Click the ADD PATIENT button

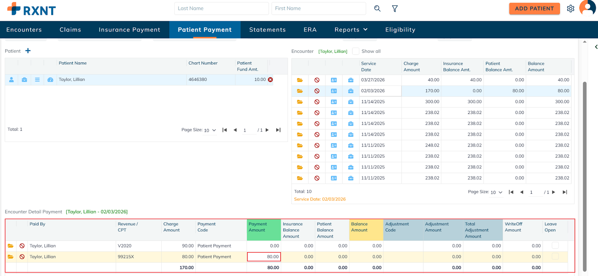[534, 9]
